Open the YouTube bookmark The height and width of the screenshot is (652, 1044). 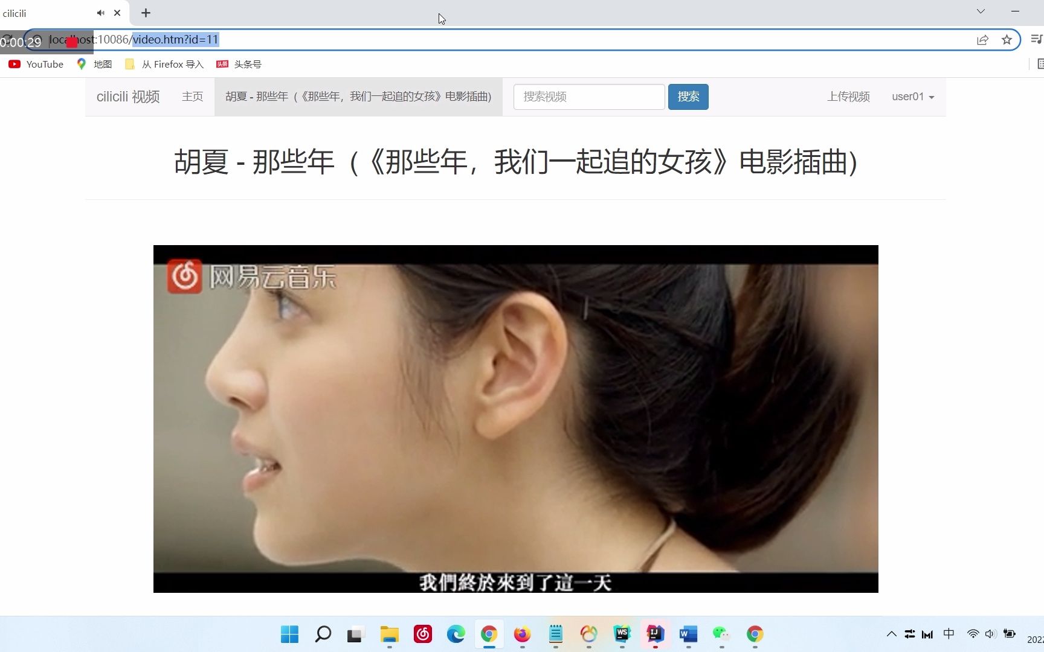tap(36, 64)
